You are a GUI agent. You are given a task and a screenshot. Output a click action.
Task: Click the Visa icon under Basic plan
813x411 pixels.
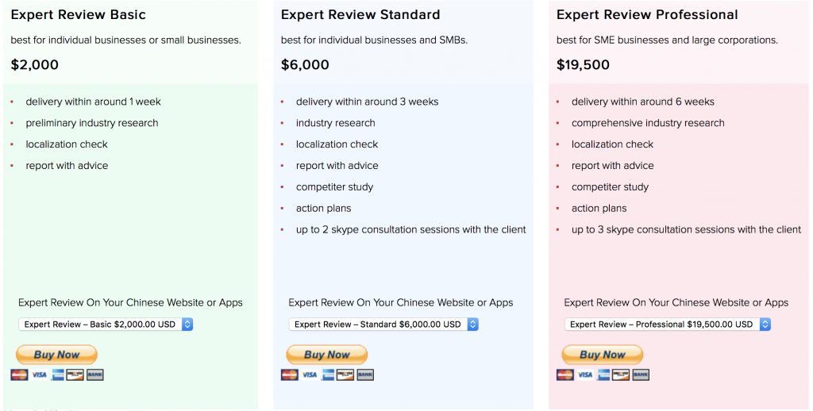click(40, 375)
